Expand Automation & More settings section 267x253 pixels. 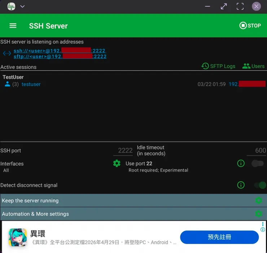pyautogui.click(x=133, y=214)
